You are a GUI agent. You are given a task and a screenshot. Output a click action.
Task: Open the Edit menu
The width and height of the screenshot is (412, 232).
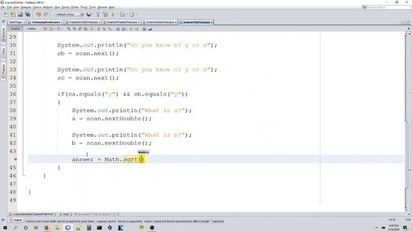(10, 7)
